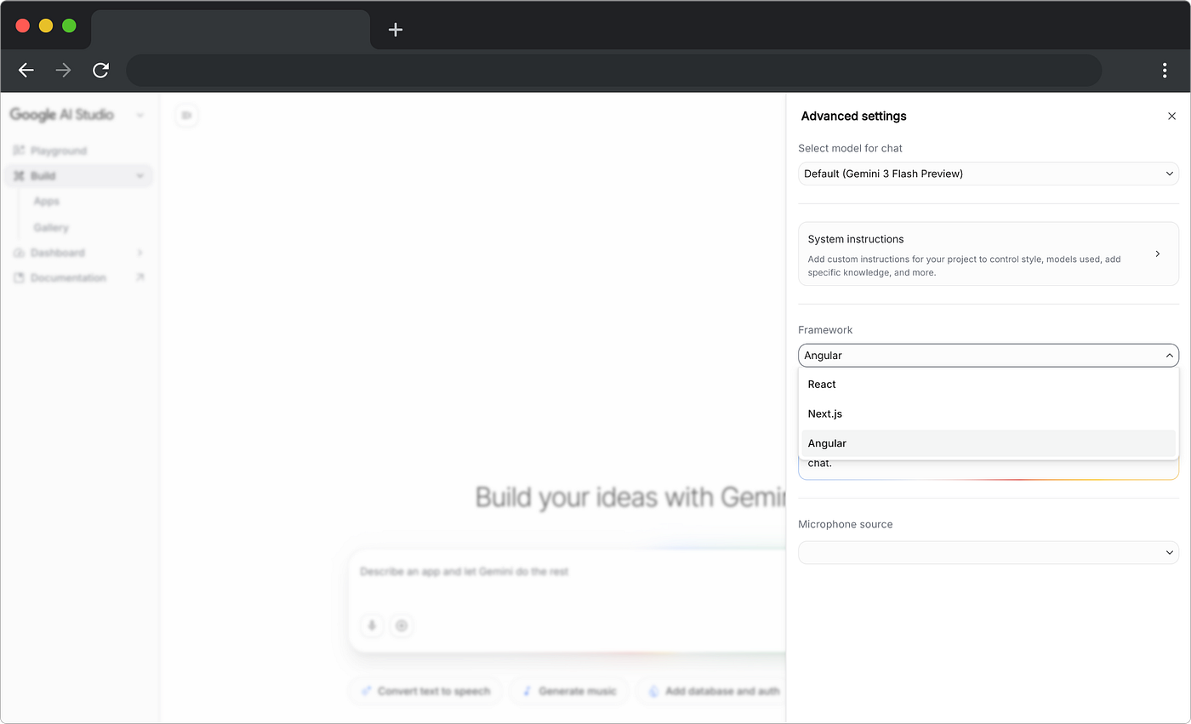The width and height of the screenshot is (1191, 724).
Task: Expand the chevron beside Google AI Studio
Action: (x=140, y=115)
